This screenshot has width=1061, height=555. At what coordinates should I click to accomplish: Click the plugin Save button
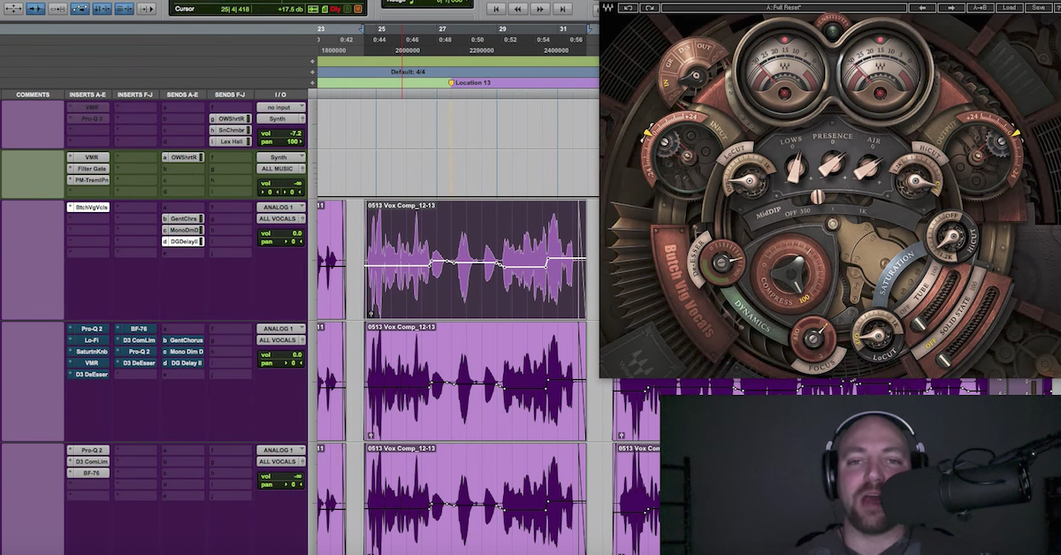(x=1038, y=8)
